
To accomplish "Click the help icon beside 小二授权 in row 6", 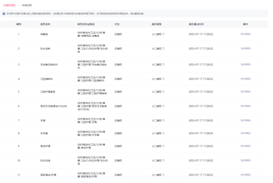I will [163, 106].
